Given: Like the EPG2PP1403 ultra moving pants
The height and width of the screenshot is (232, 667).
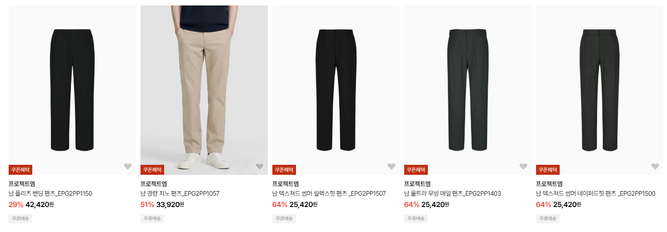Looking at the screenshot, I should tap(523, 167).
